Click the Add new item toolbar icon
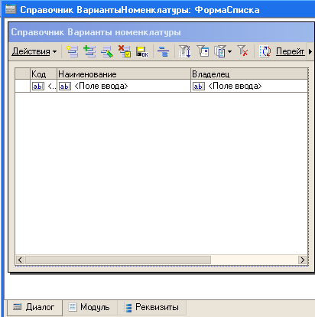This screenshot has width=315, height=317. pos(72,51)
